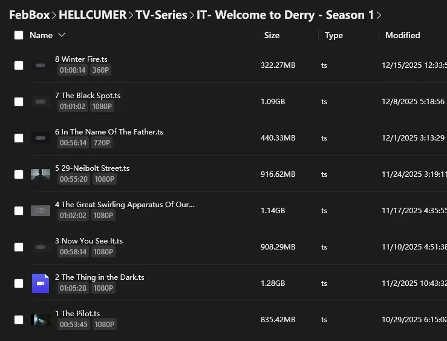Open the file 7 The Black Spot.ts
This screenshot has width=447, height=341.
coord(88,96)
